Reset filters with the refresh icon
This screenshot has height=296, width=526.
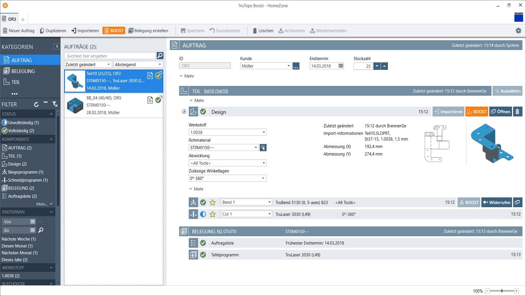(36, 105)
